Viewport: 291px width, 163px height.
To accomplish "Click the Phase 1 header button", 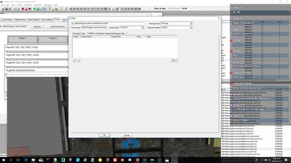I will coord(23,39).
